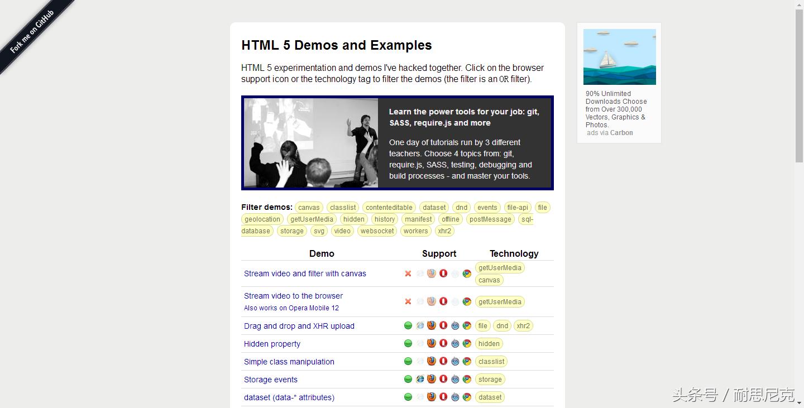Click the Opera icon for Hidden property
Image resolution: width=804 pixels, height=408 pixels.
(443, 343)
